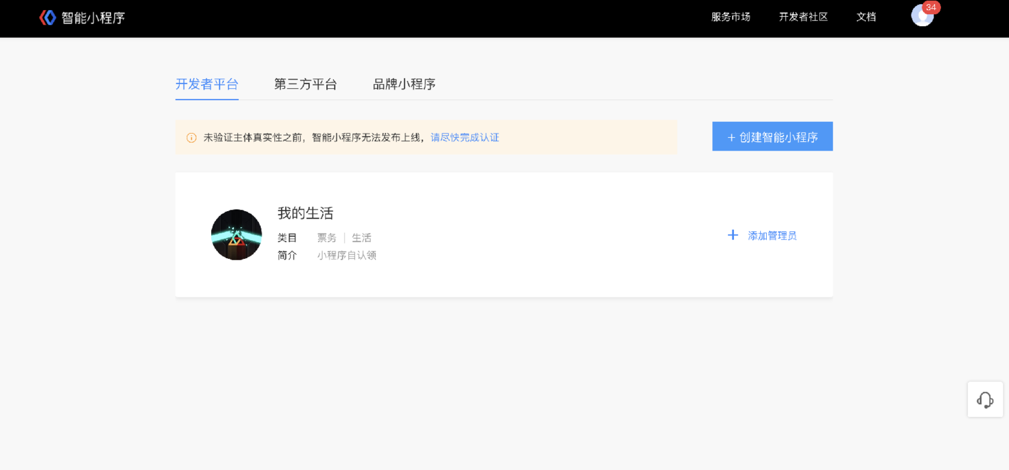Click the 小程序自认领 description text
1009x470 pixels.
click(x=346, y=256)
